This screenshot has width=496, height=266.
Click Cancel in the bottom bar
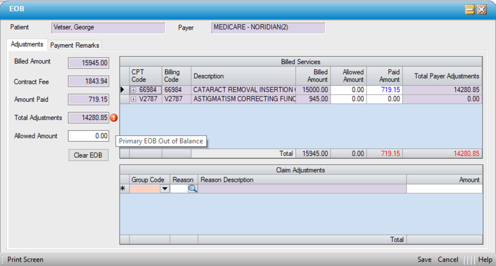coord(448,259)
